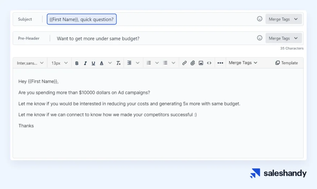Open the Merge Tags dropdown in the Subject row
Screen dimensions: 317x189
pos(283,19)
